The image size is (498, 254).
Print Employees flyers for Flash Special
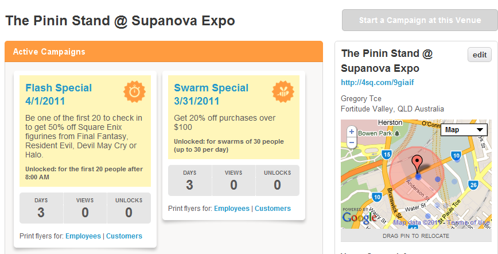pyautogui.click(x=83, y=236)
